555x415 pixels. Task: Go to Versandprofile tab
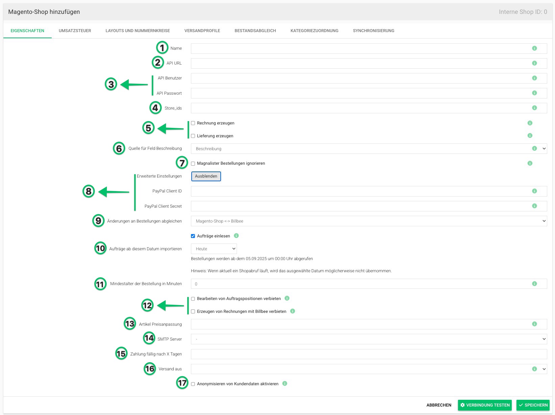coord(202,31)
